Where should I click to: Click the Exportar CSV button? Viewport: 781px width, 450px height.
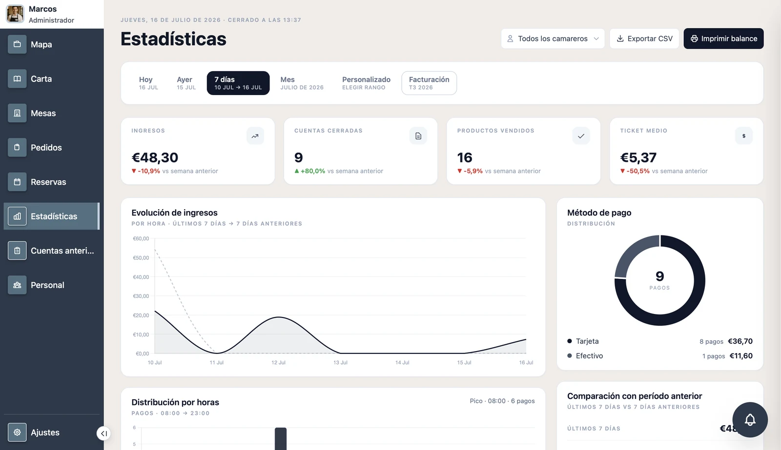click(x=644, y=39)
